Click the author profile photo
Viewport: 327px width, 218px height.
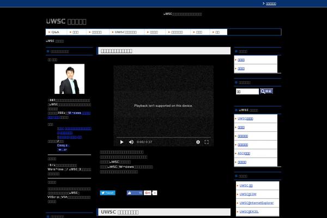pos(70,79)
